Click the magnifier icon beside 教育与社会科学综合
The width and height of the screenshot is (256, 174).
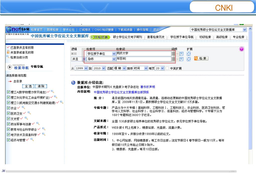tap(44, 129)
